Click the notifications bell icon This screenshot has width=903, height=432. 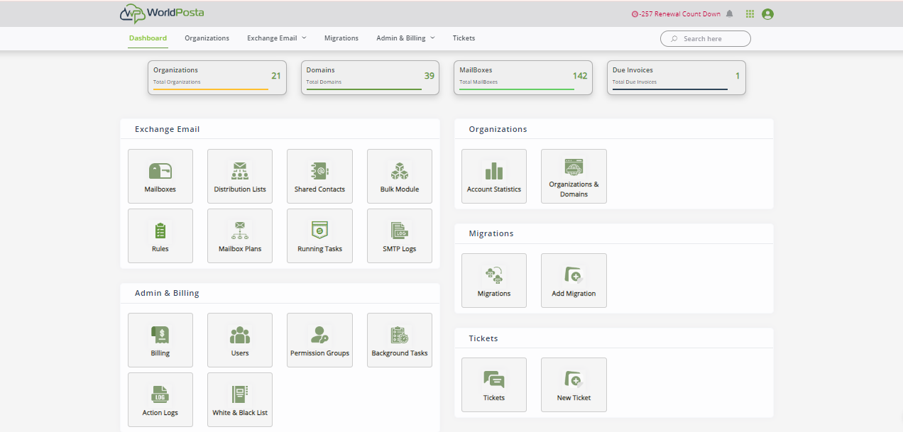point(729,14)
